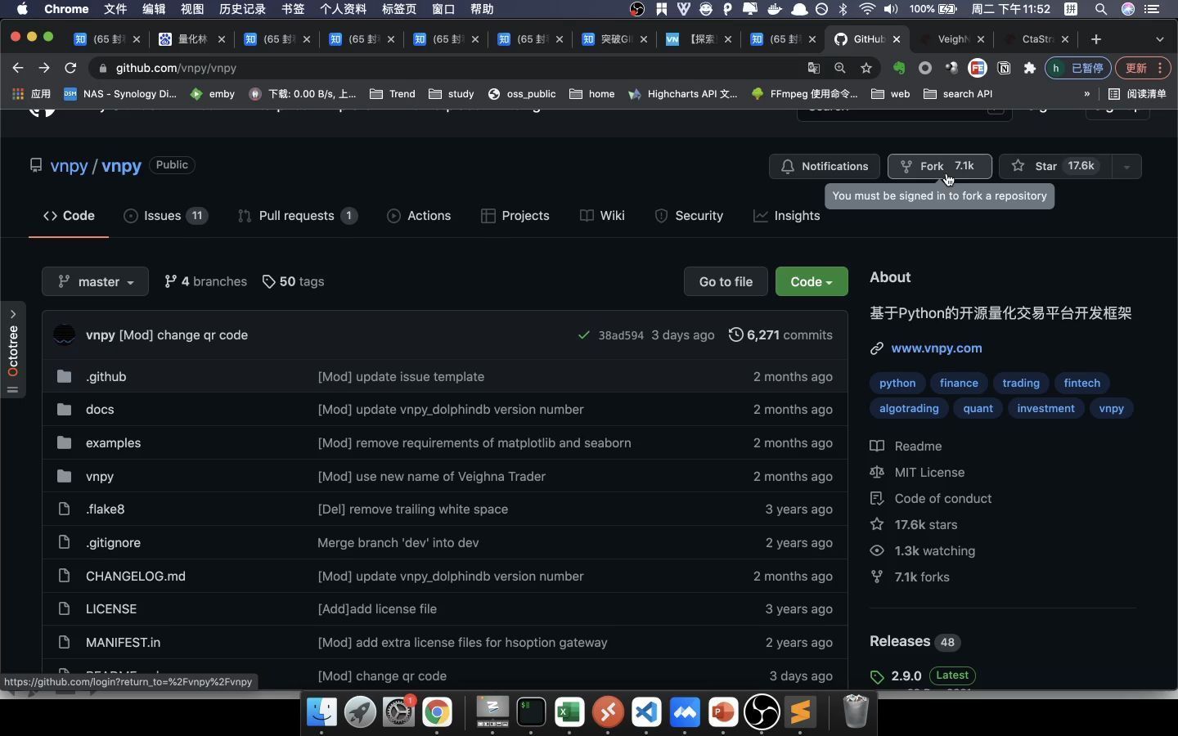Screen dimensions: 1178x736
Task: Open the MANIFEST.in file
Action: [x=124, y=643]
